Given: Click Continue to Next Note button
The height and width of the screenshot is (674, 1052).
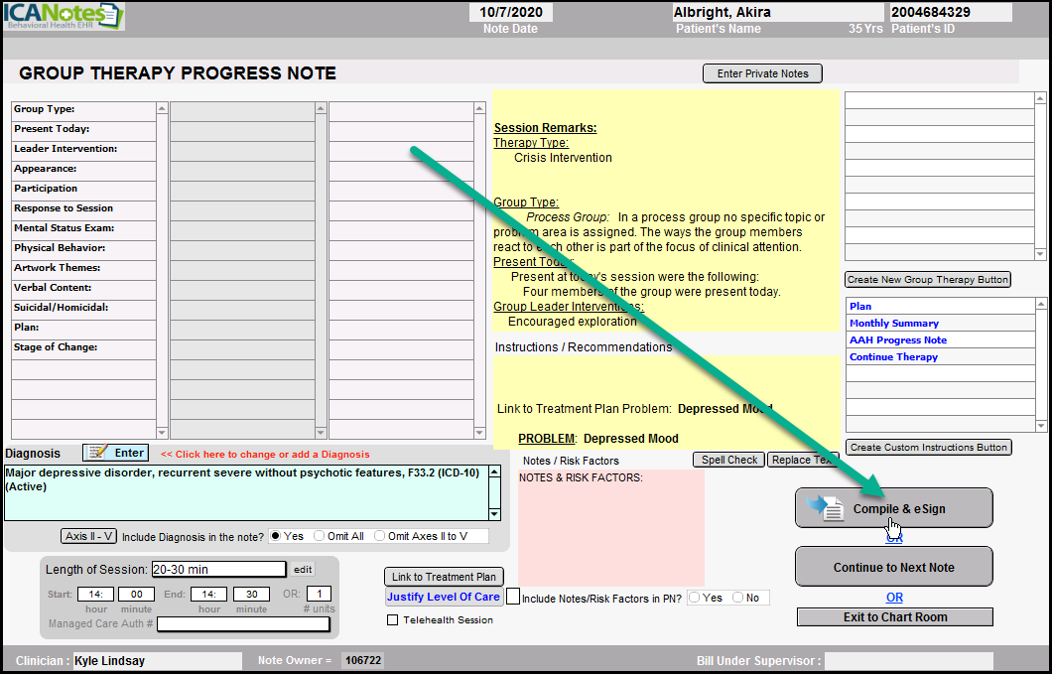Looking at the screenshot, I should (893, 568).
